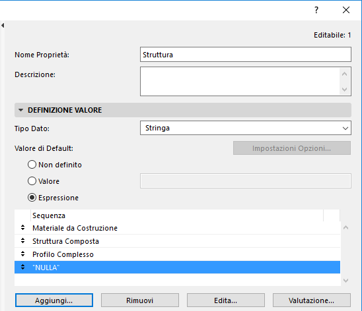Click reorder handle for "NULLA" row

click(22, 267)
